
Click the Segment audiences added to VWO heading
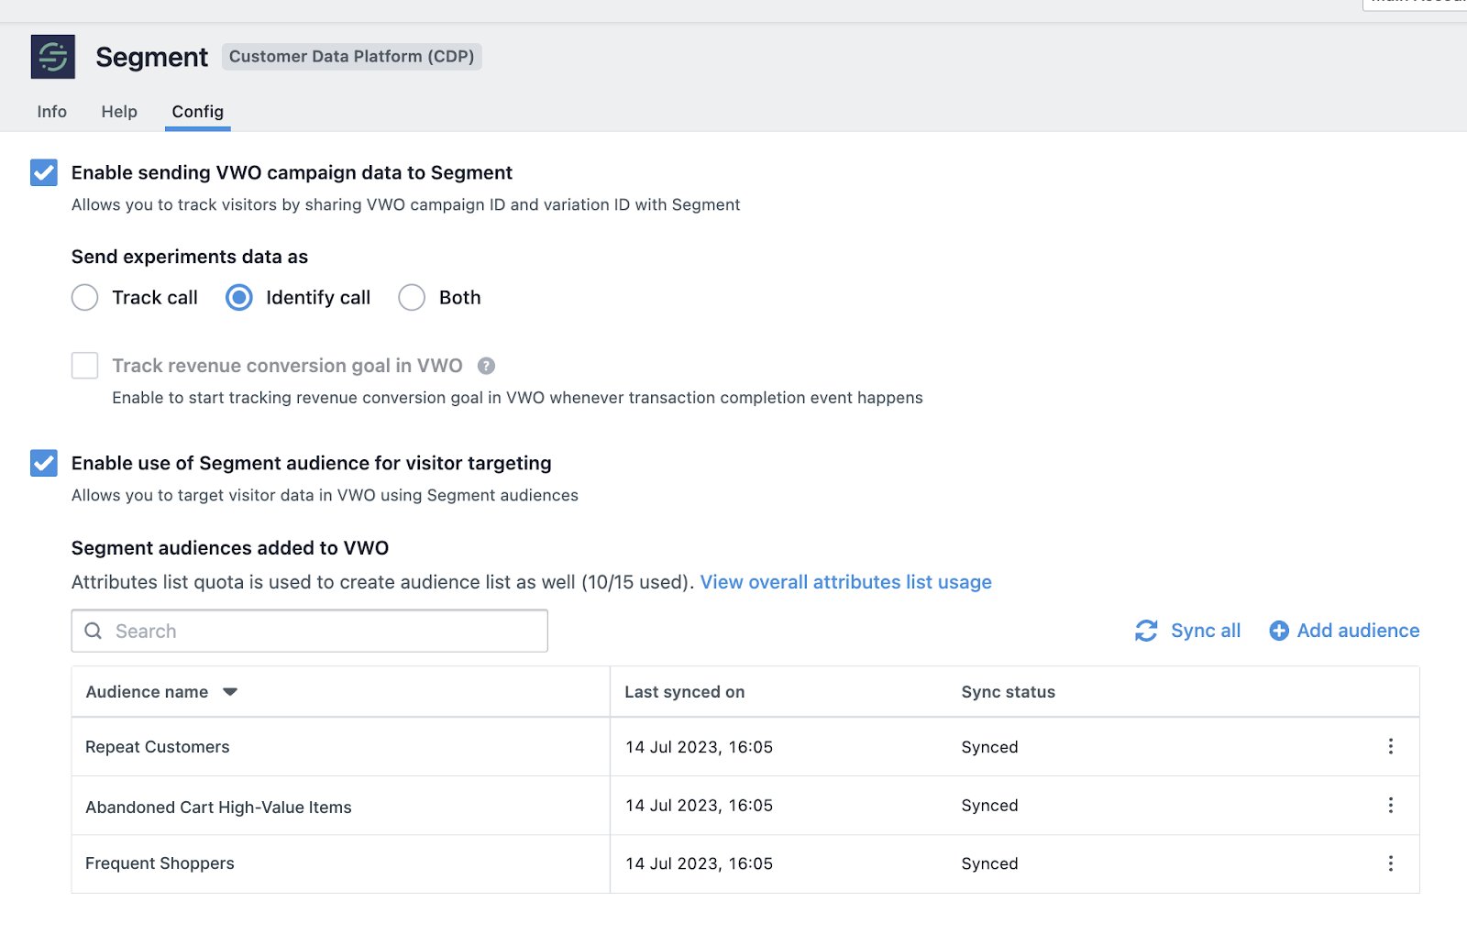click(230, 548)
